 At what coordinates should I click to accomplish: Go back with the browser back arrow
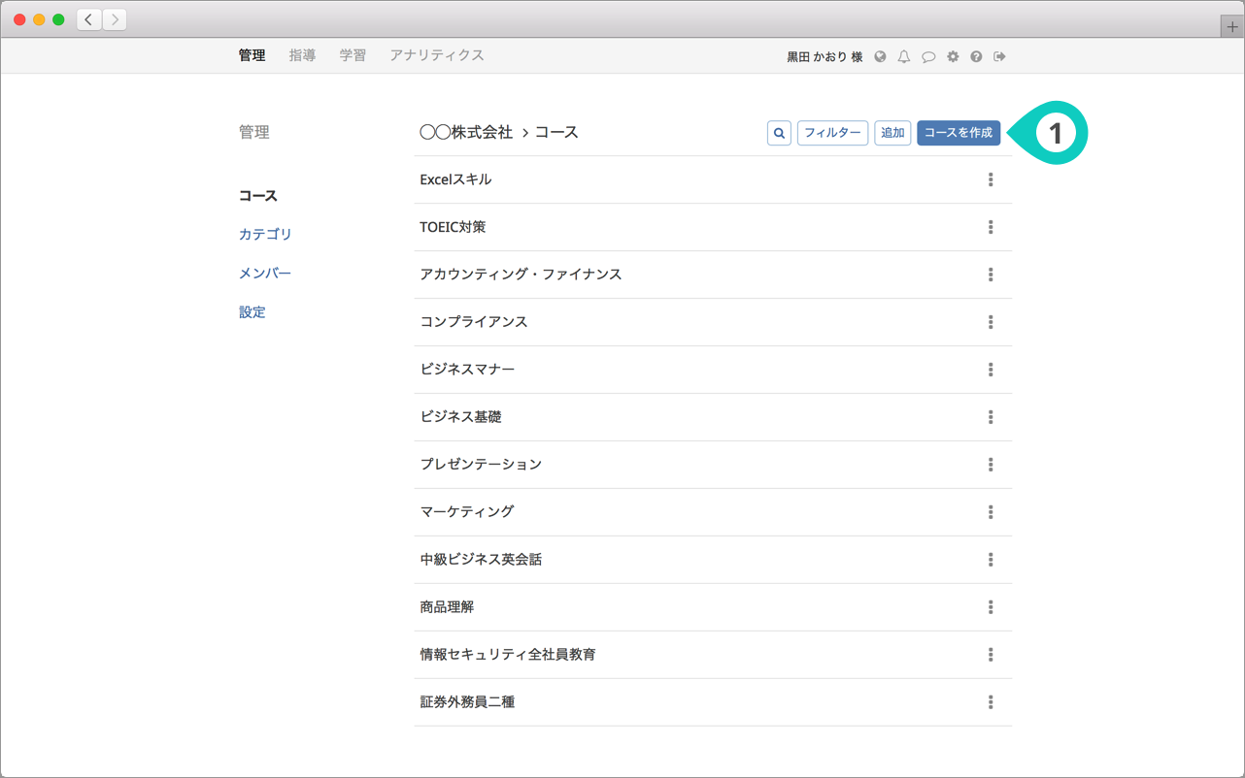coord(89,19)
